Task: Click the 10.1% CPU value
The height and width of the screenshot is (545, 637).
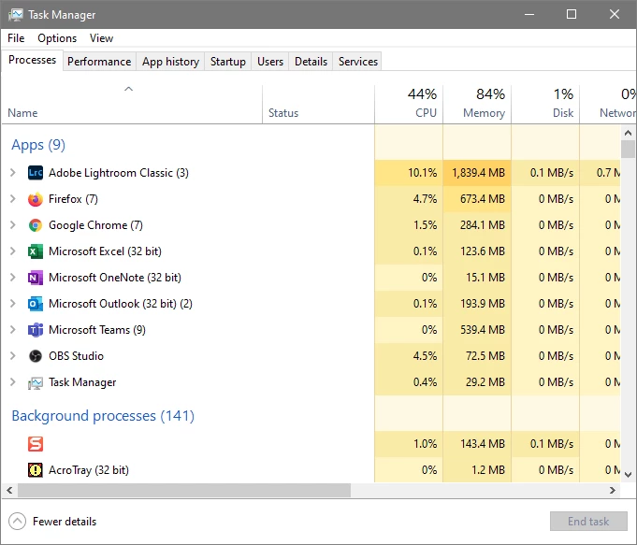Action: pyautogui.click(x=423, y=173)
